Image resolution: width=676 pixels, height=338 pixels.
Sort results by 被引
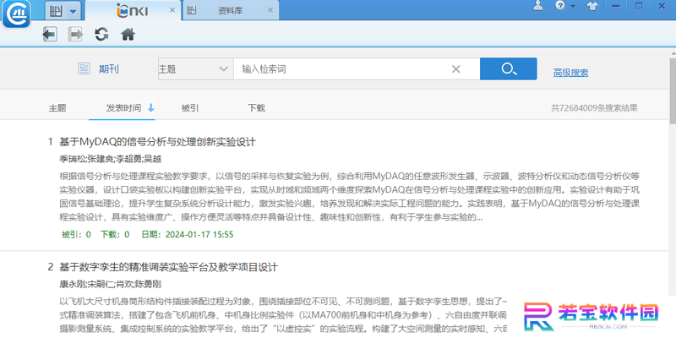pyautogui.click(x=190, y=108)
